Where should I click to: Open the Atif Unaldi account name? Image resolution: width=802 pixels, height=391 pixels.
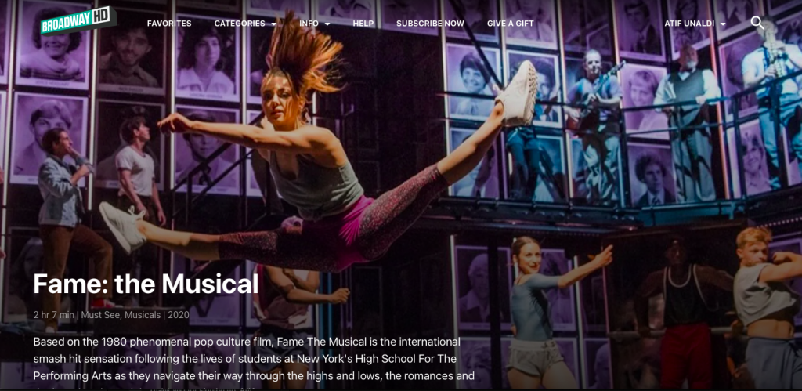[690, 24]
